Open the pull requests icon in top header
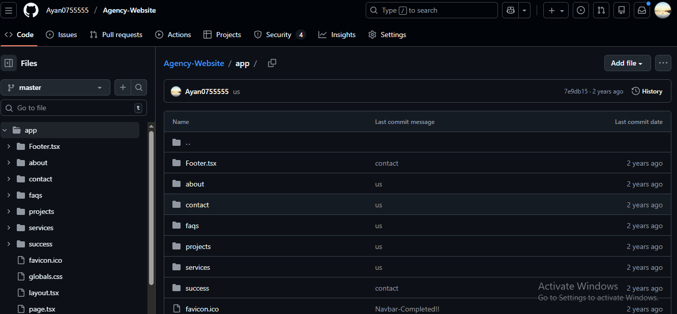677x314 pixels. (x=601, y=10)
